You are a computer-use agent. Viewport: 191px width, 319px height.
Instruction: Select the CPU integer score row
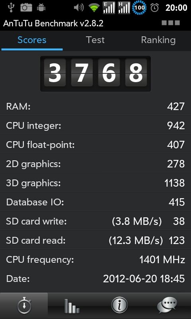click(95, 126)
